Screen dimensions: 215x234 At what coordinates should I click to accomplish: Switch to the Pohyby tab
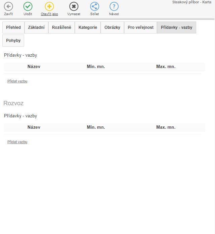pyautogui.click(x=13, y=41)
